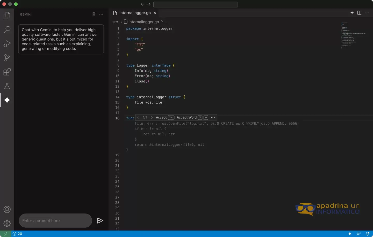The width and height of the screenshot is (373, 237).
Task: Click the "fmt" import string
Action: pyautogui.click(x=140, y=44)
